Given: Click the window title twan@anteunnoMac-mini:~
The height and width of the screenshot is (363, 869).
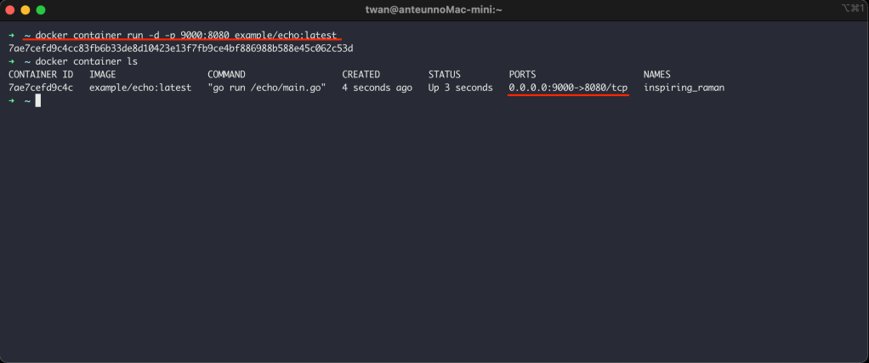Looking at the screenshot, I should point(434,9).
